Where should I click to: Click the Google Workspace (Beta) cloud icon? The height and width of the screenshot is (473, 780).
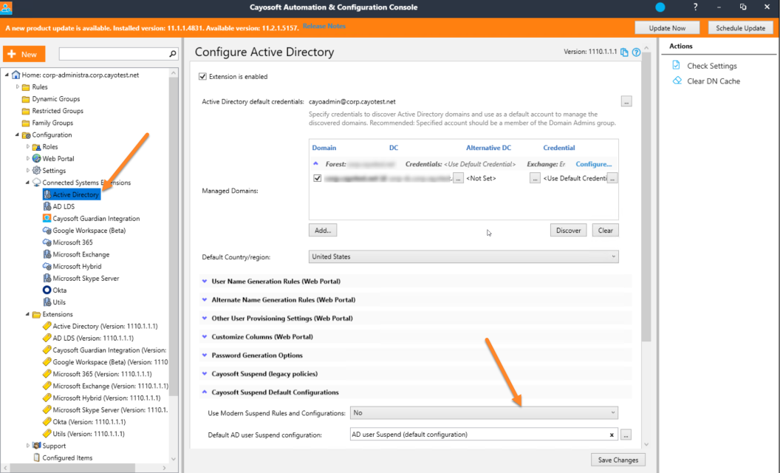pos(47,230)
